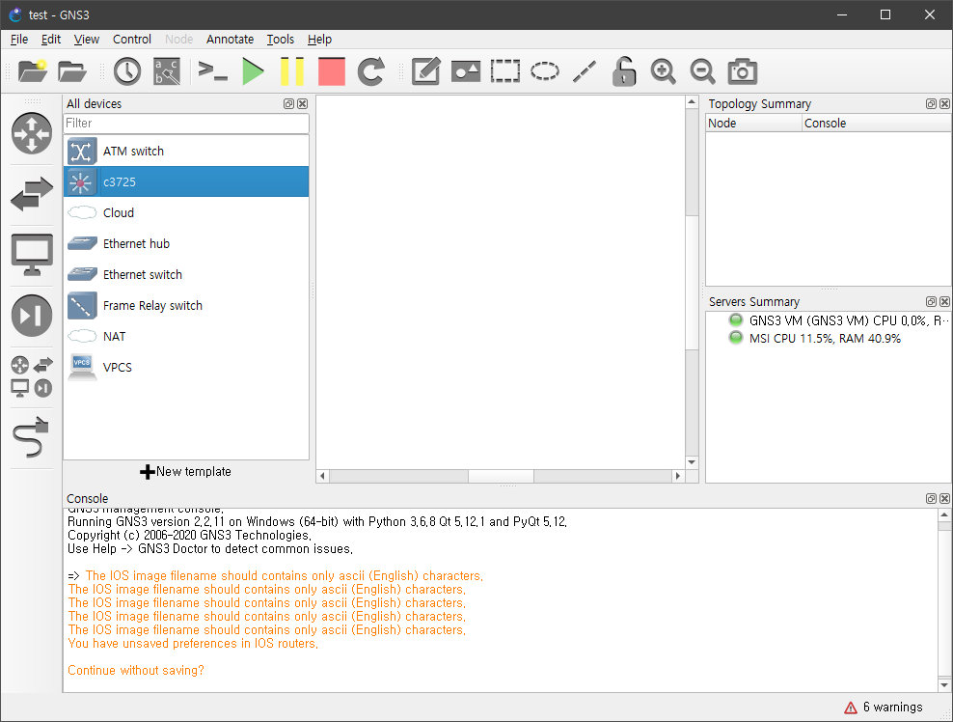The width and height of the screenshot is (953, 722).
Task: Float the Servers Summary panel
Action: (x=931, y=302)
